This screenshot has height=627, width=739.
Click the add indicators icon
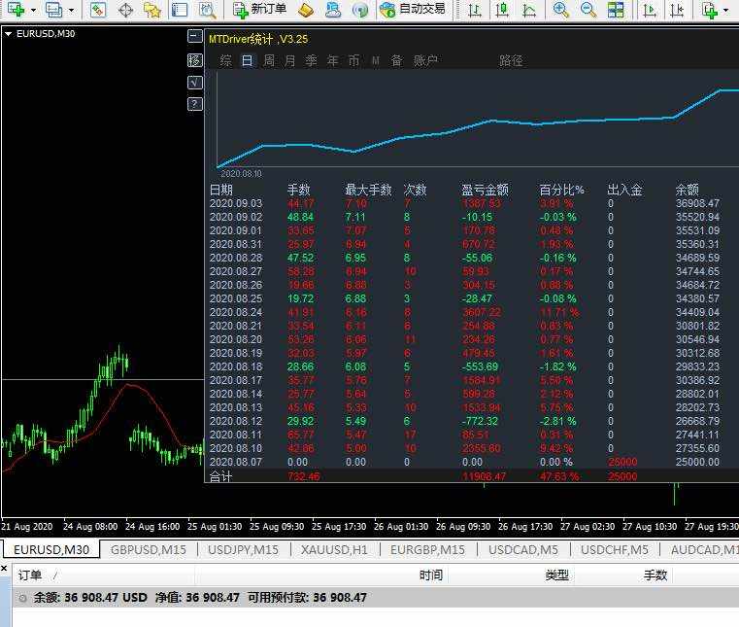[709, 10]
